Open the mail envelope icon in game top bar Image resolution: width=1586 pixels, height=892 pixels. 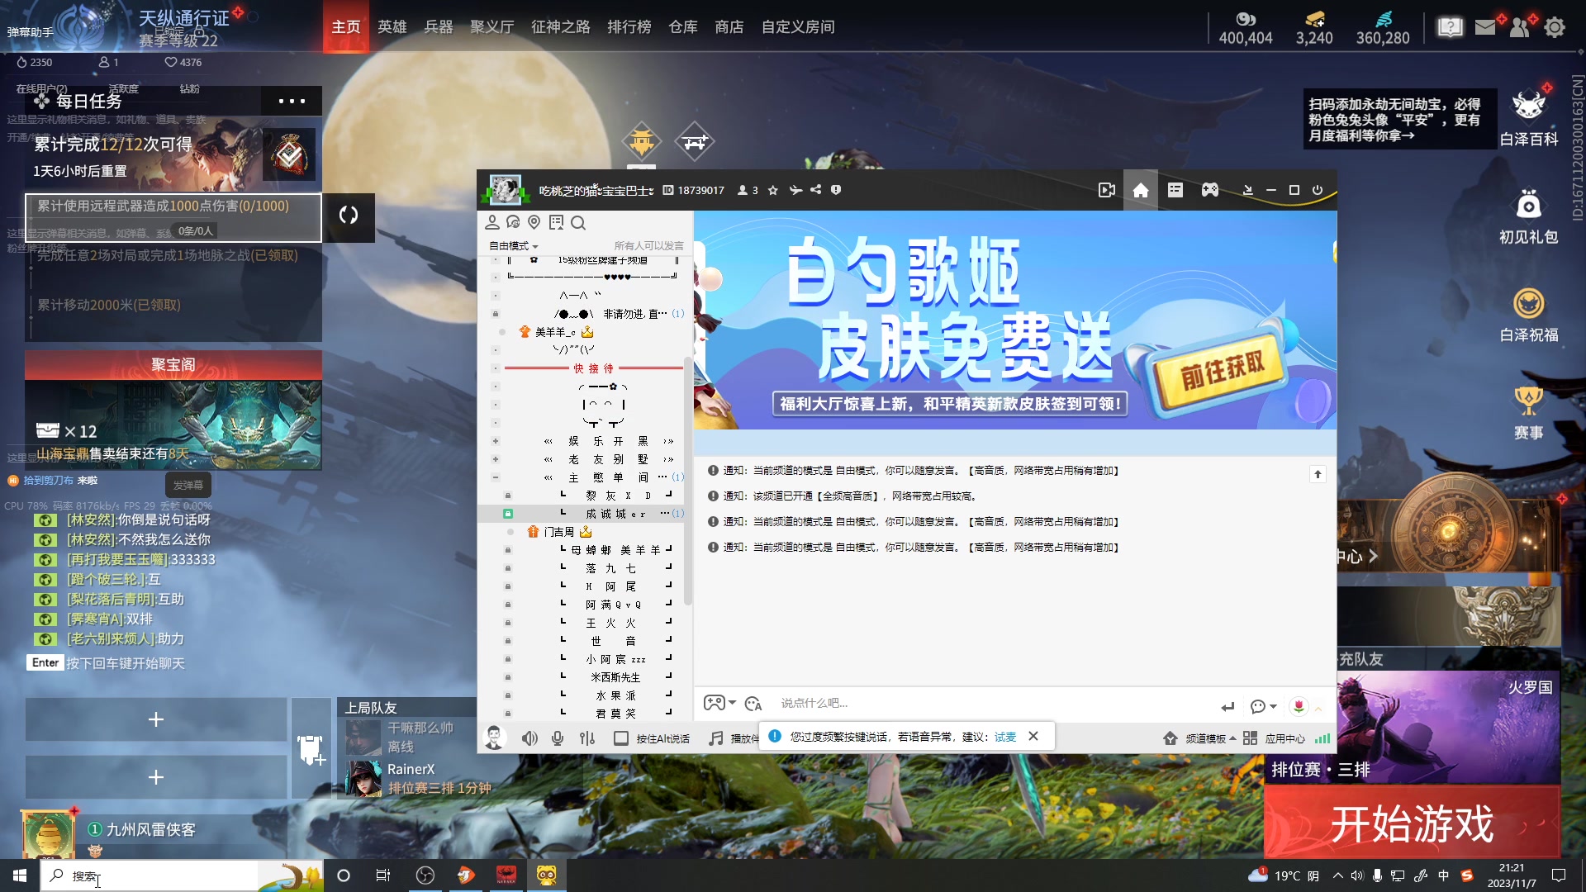(1485, 28)
